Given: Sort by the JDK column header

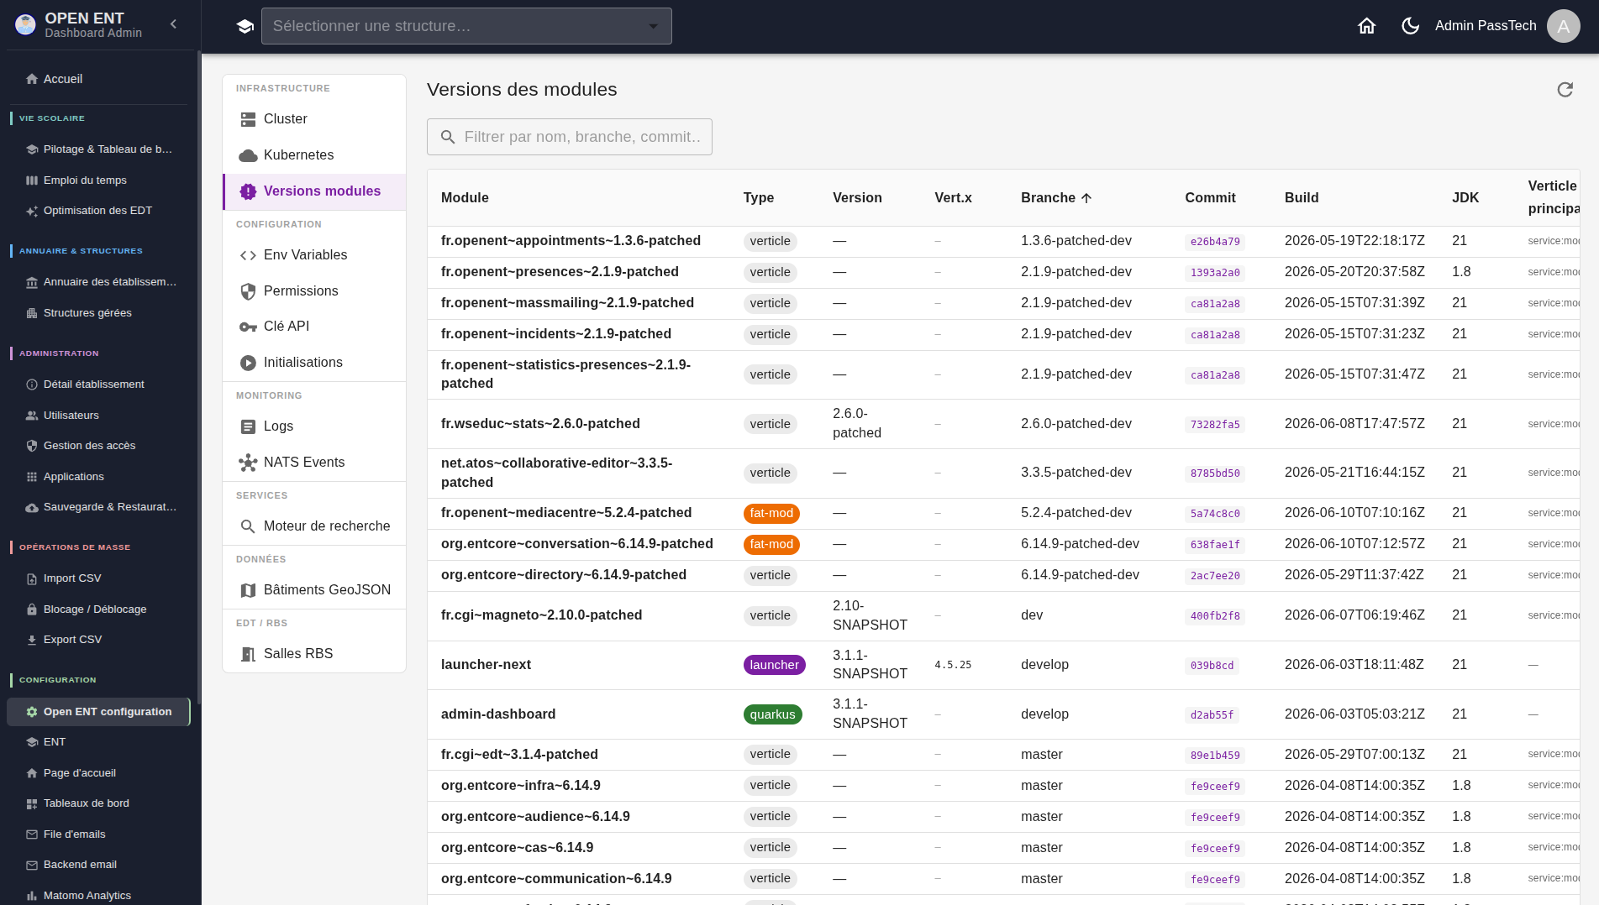Looking at the screenshot, I should point(1465,198).
